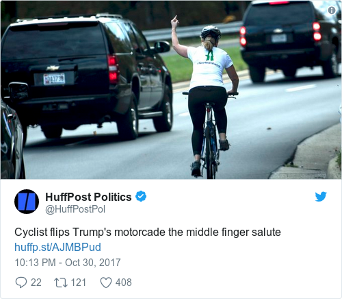Viewport: 342px width, 299px height.
Task: Click the license plate on the left SUV
Action: [x=54, y=79]
